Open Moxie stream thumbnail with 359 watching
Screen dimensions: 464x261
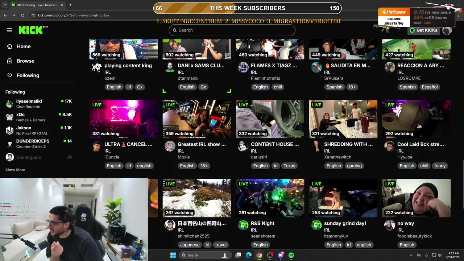pyautogui.click(x=197, y=119)
